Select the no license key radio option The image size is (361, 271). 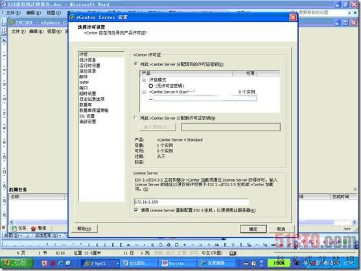pyautogui.click(x=151, y=86)
